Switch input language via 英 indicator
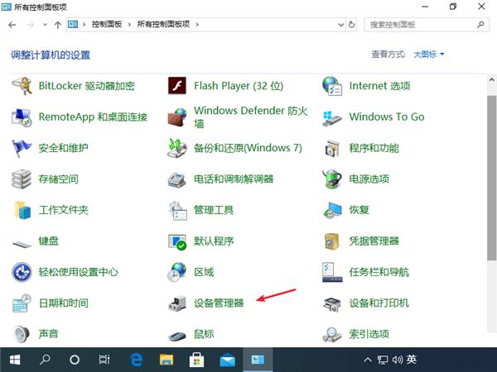 [412, 360]
